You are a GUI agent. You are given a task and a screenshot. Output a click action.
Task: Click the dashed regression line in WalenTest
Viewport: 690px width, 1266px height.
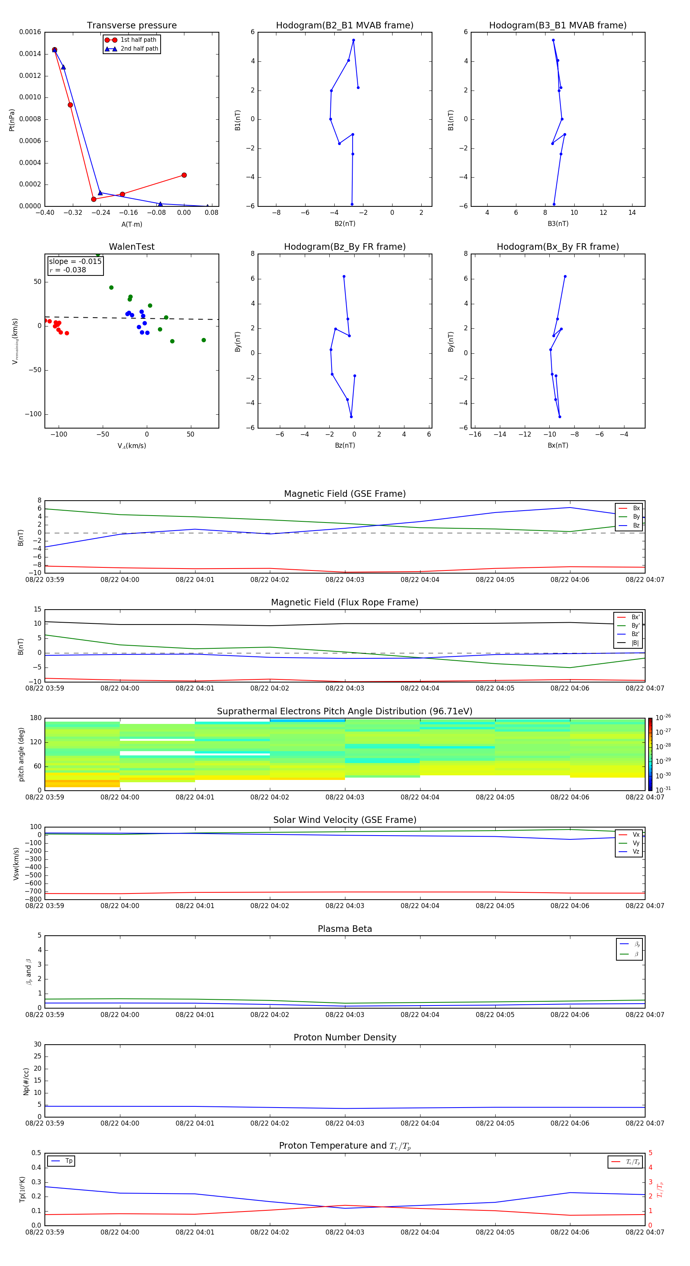(x=131, y=318)
